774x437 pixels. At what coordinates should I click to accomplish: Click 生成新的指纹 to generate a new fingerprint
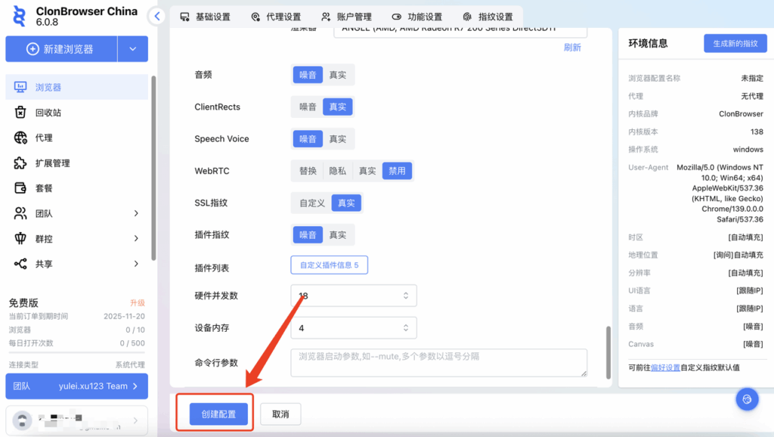coord(737,43)
